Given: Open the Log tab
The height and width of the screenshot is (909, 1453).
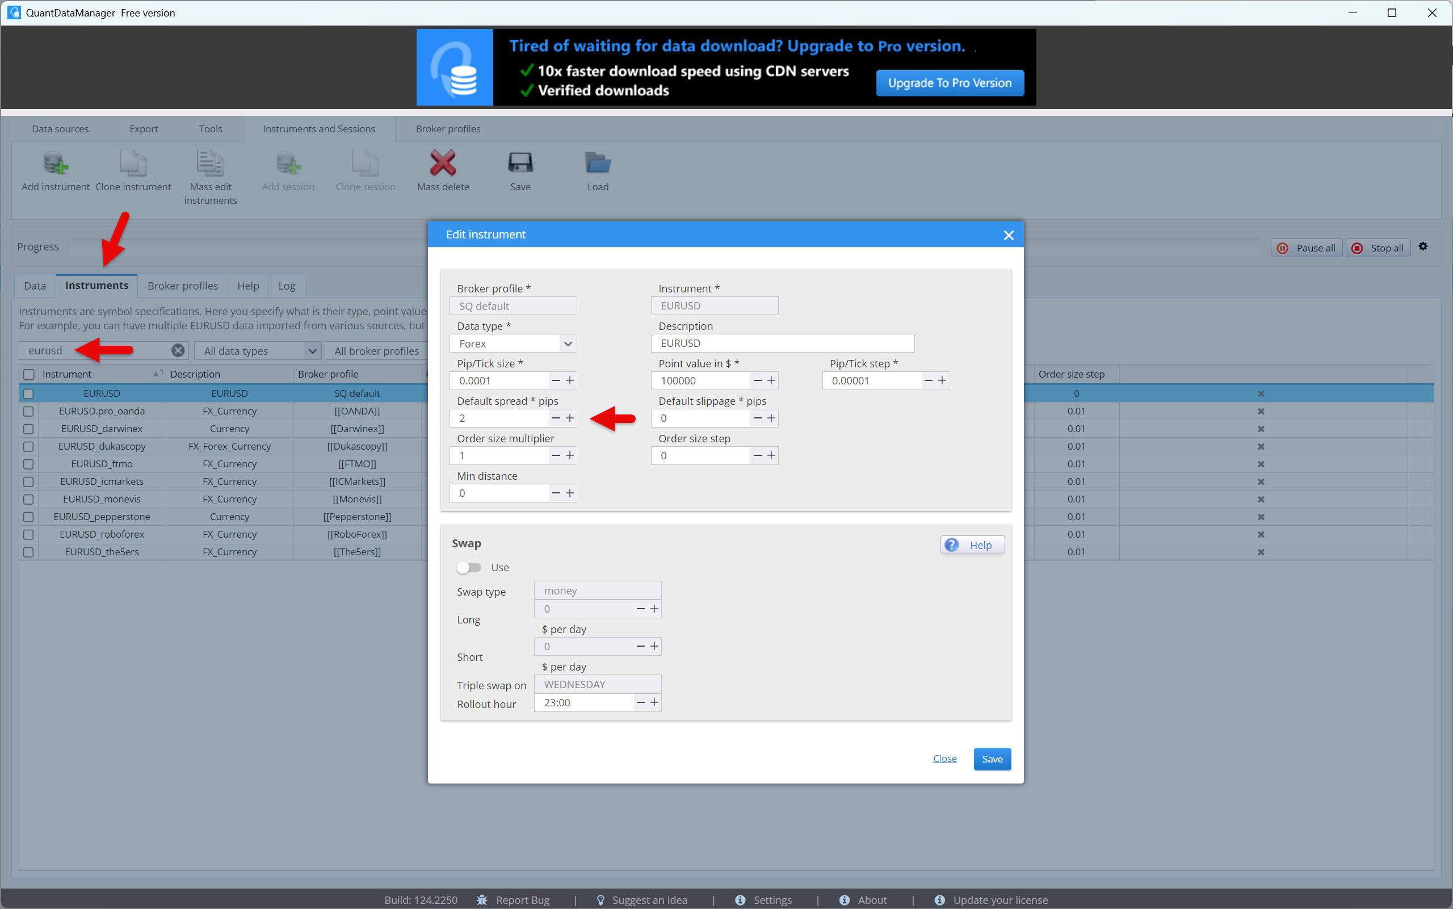Looking at the screenshot, I should 286,286.
